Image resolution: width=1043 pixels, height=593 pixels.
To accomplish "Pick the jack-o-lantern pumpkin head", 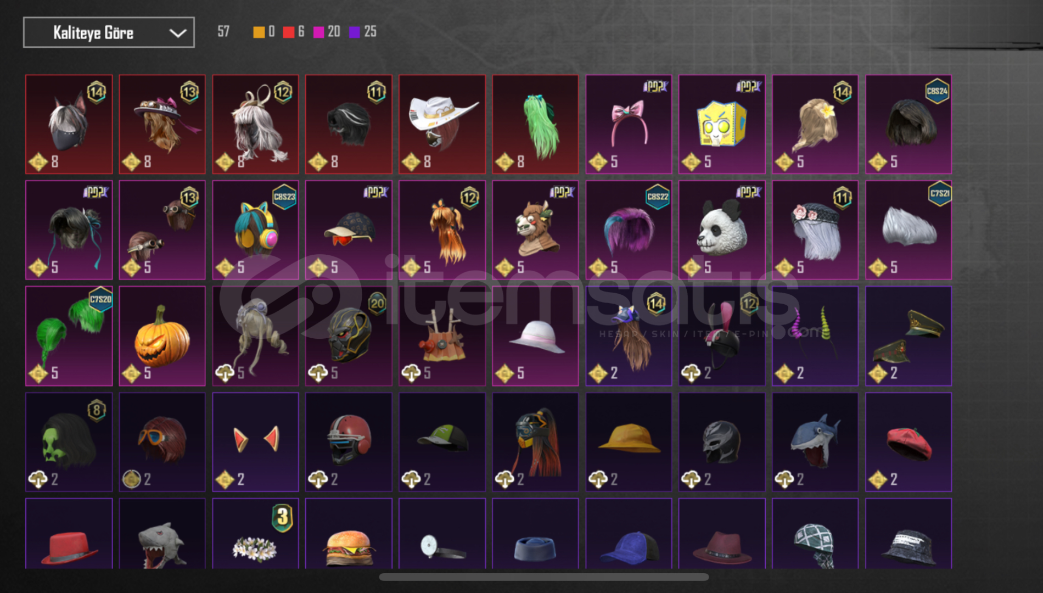I will 162,336.
